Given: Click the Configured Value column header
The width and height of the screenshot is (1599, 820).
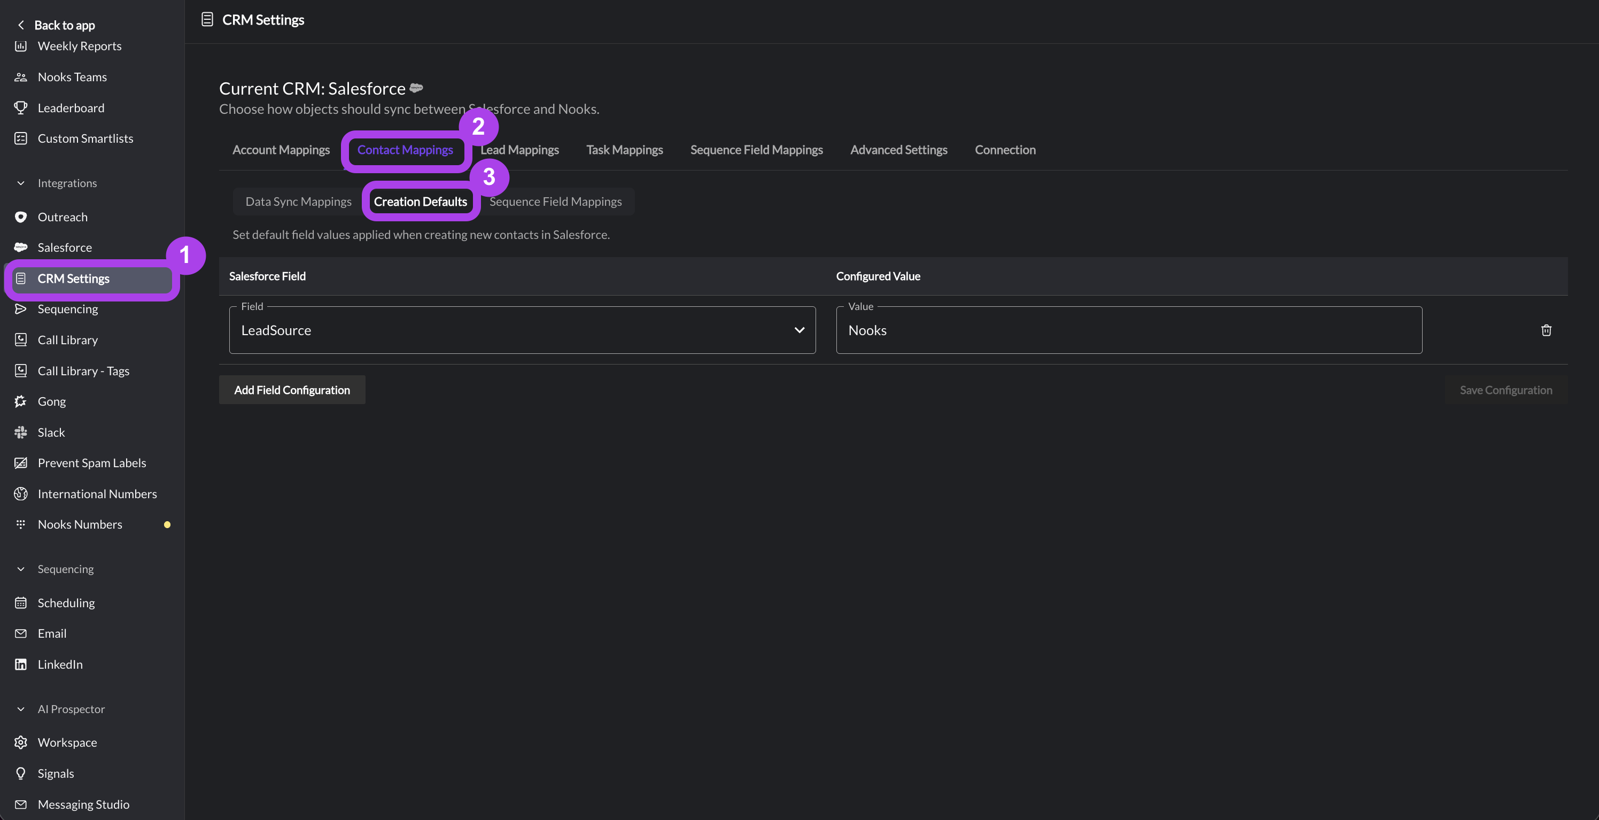Looking at the screenshot, I should point(879,276).
